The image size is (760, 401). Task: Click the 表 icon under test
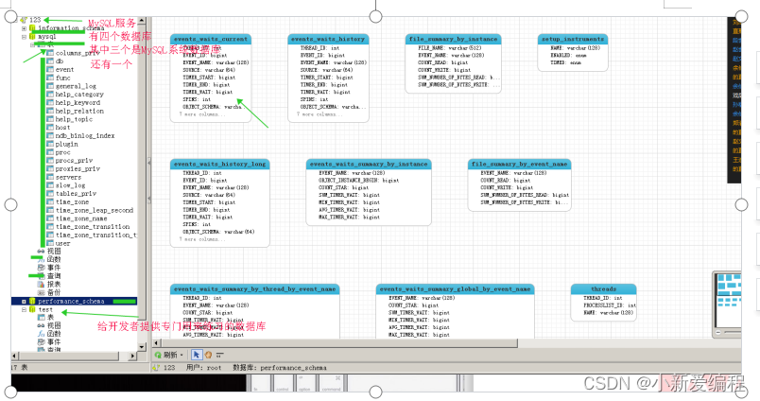[42, 317]
